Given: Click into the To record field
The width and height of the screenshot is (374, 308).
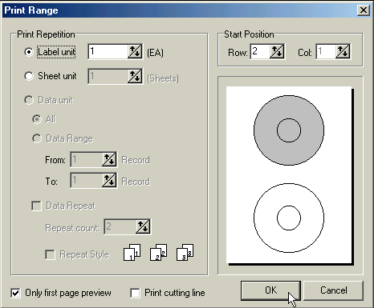Looking at the screenshot, I should [86, 181].
